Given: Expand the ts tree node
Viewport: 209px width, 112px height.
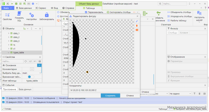Looking at the screenshot, I should pos(9,45).
